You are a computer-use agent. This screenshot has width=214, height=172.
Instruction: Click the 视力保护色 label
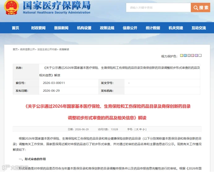click(169, 56)
